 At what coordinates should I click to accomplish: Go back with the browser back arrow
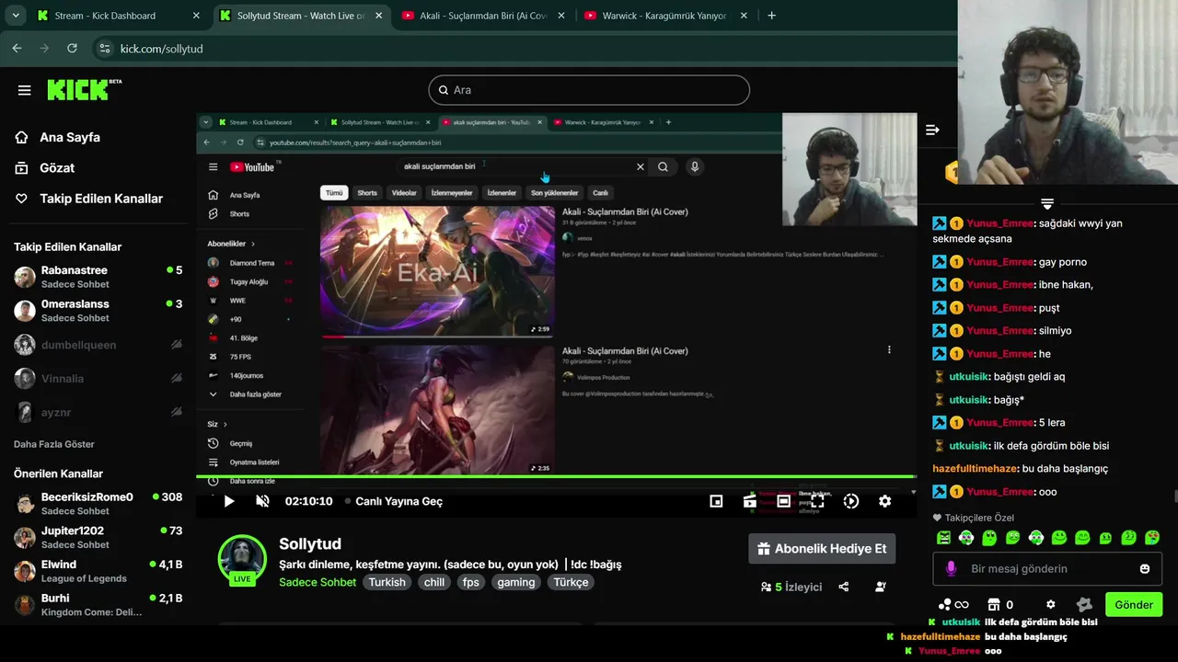[17, 48]
